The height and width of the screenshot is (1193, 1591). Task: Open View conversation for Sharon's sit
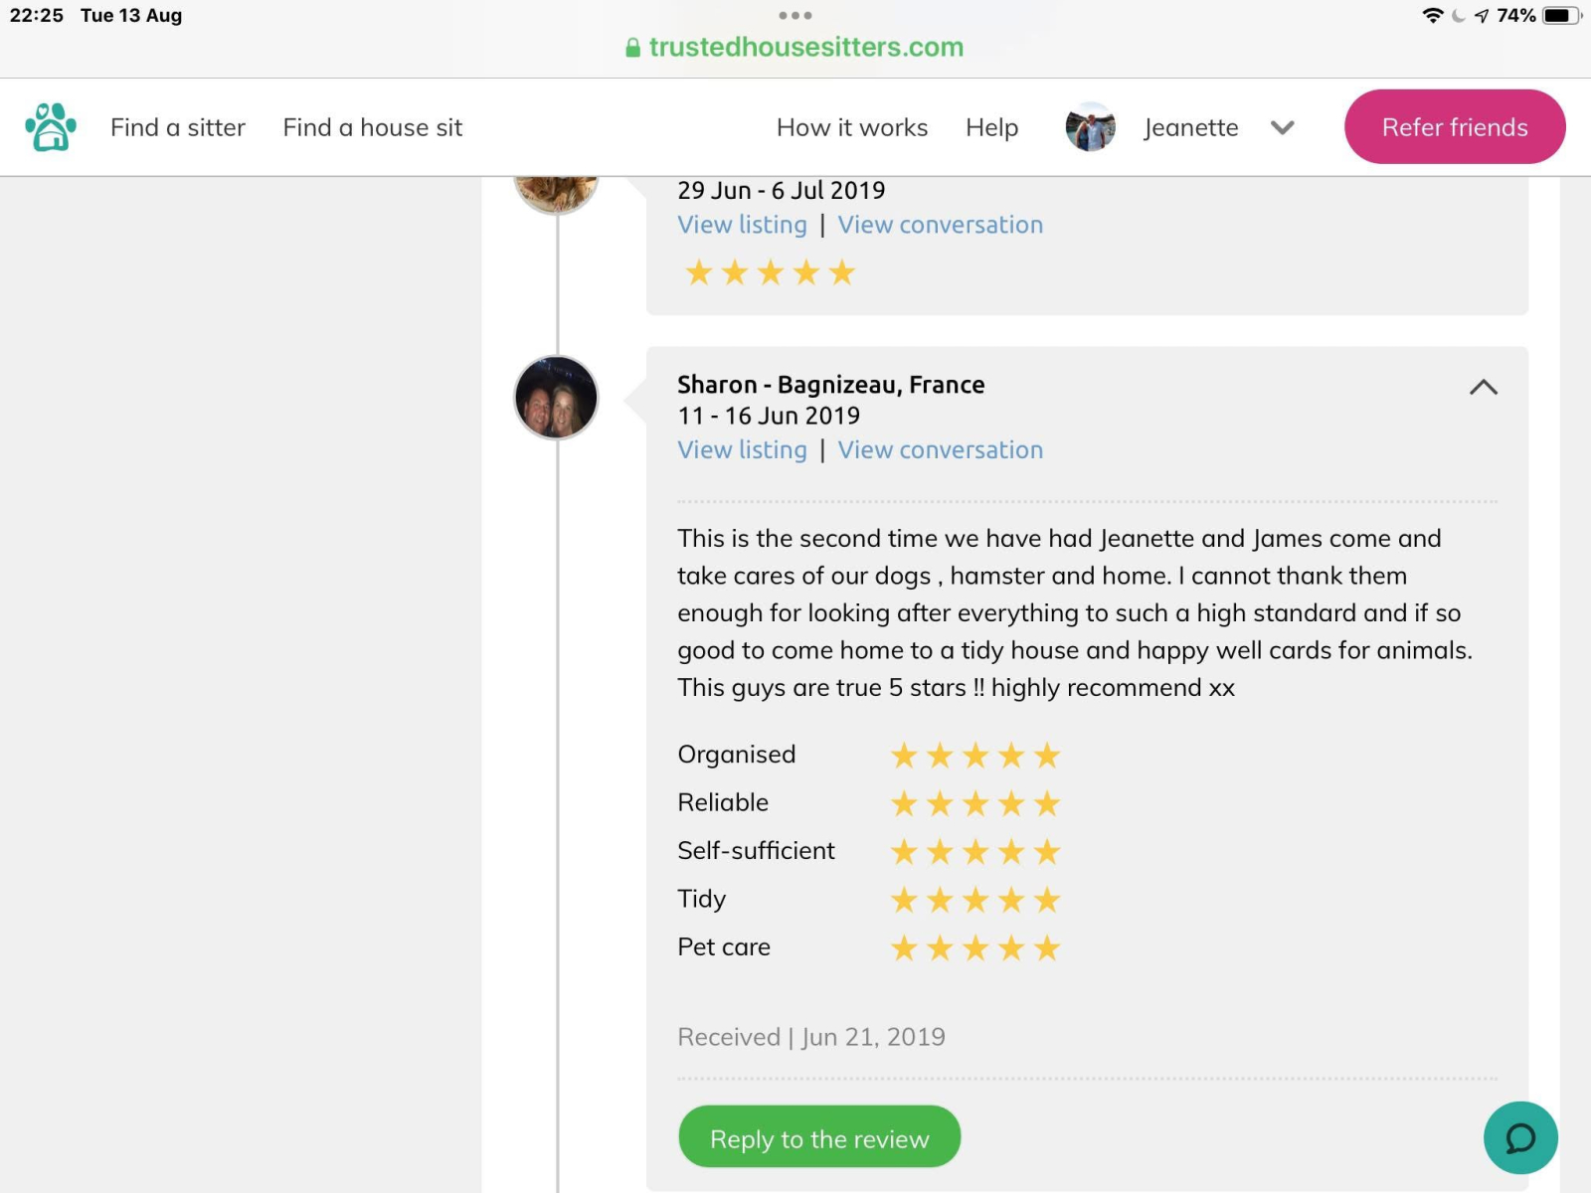tap(940, 449)
